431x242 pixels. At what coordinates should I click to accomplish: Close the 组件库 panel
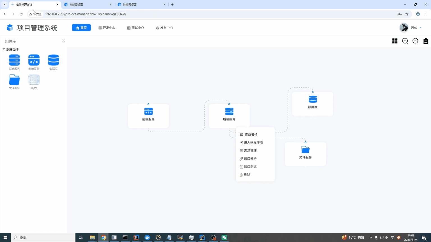coord(63,41)
